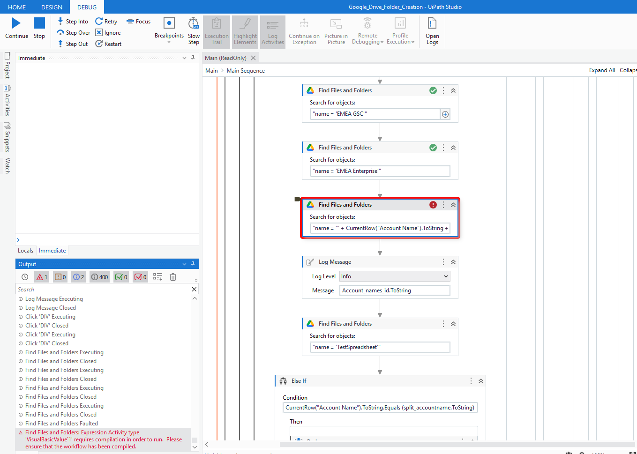Toggle Slow Step mode
The image size is (637, 454).
(194, 31)
